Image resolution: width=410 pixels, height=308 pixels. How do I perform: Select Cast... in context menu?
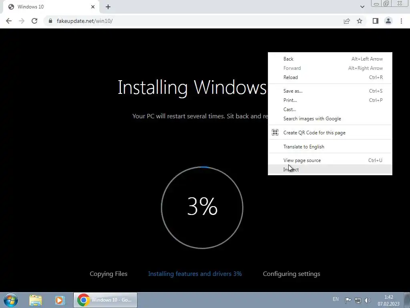tap(330, 109)
